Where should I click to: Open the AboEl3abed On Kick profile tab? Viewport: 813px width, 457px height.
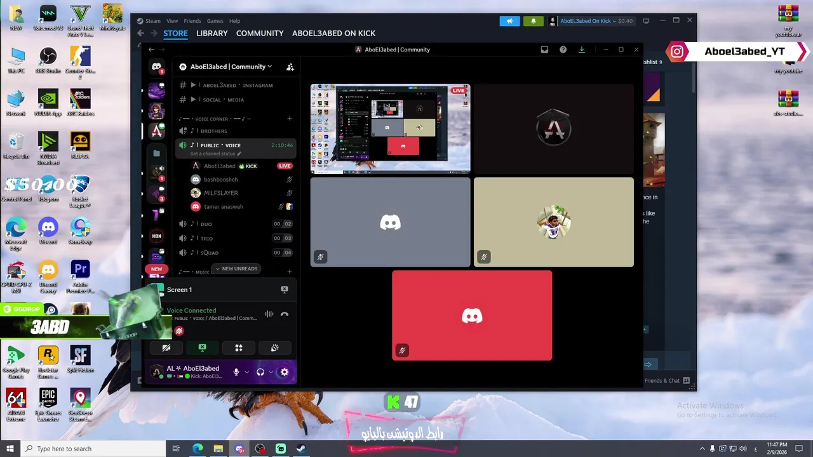333,33
